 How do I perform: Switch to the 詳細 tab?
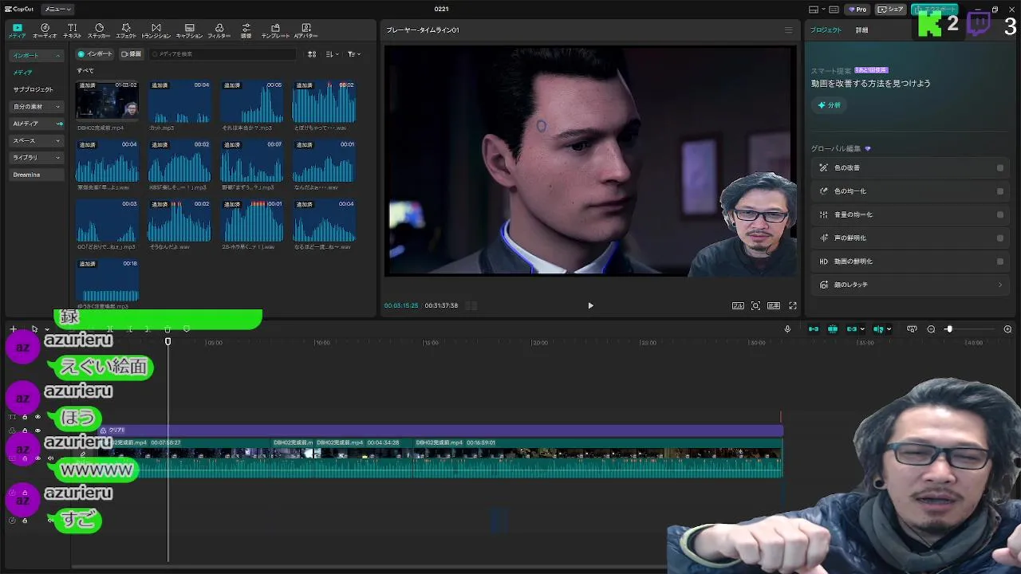tap(861, 30)
